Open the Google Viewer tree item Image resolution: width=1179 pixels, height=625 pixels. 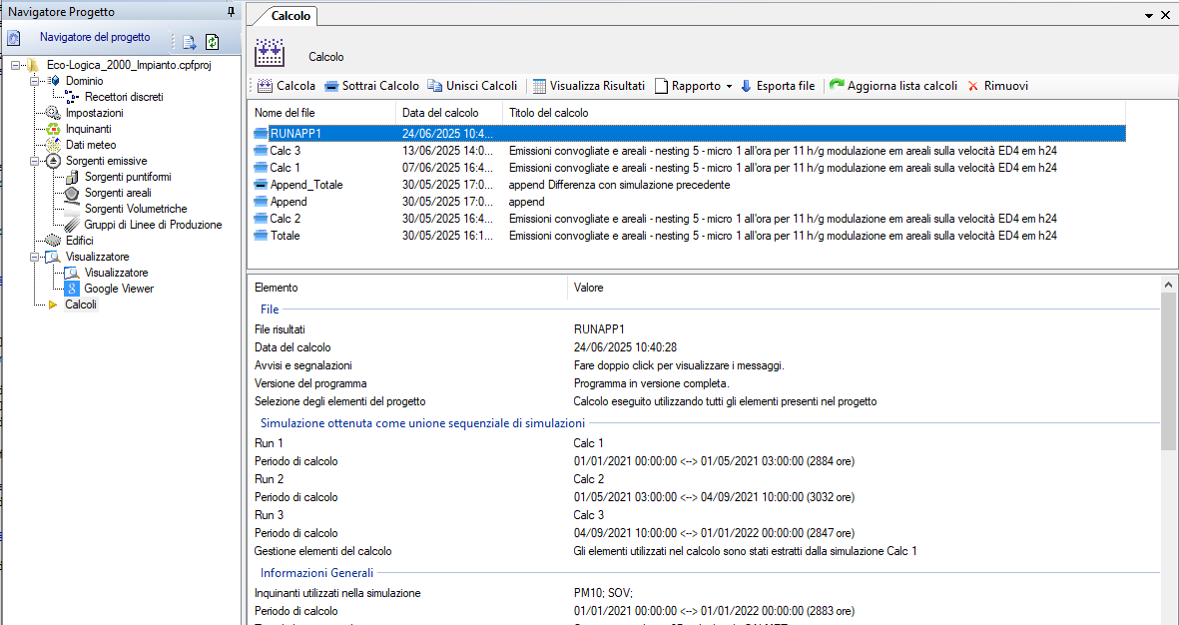119,289
